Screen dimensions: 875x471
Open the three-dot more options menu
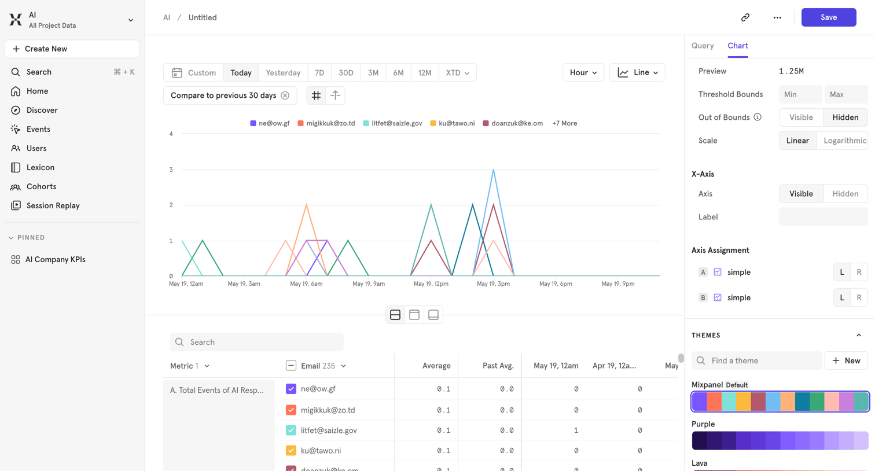[777, 17]
